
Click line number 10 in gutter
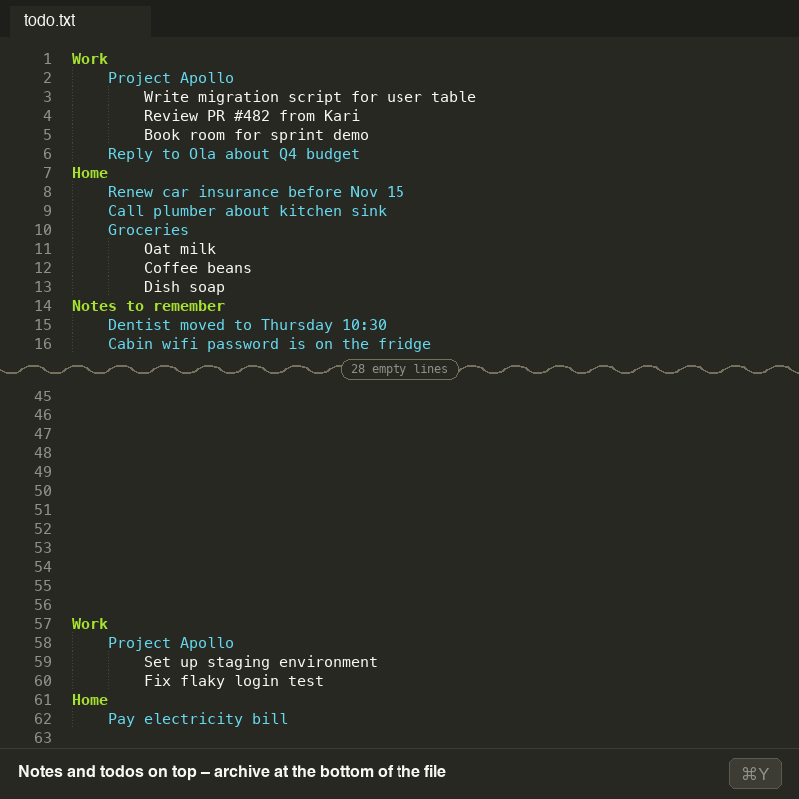click(x=43, y=230)
